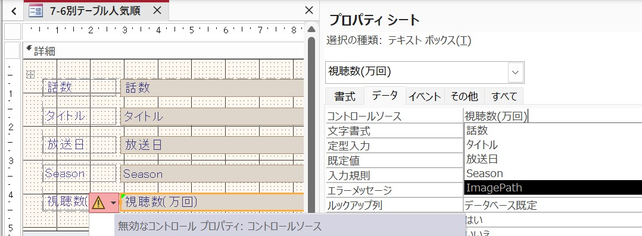
Task: Click the はい property value
Action: pos(473,219)
